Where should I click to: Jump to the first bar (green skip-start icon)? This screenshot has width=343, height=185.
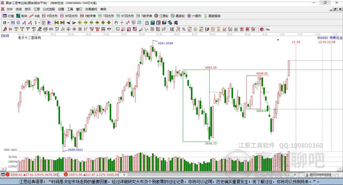coord(56,23)
